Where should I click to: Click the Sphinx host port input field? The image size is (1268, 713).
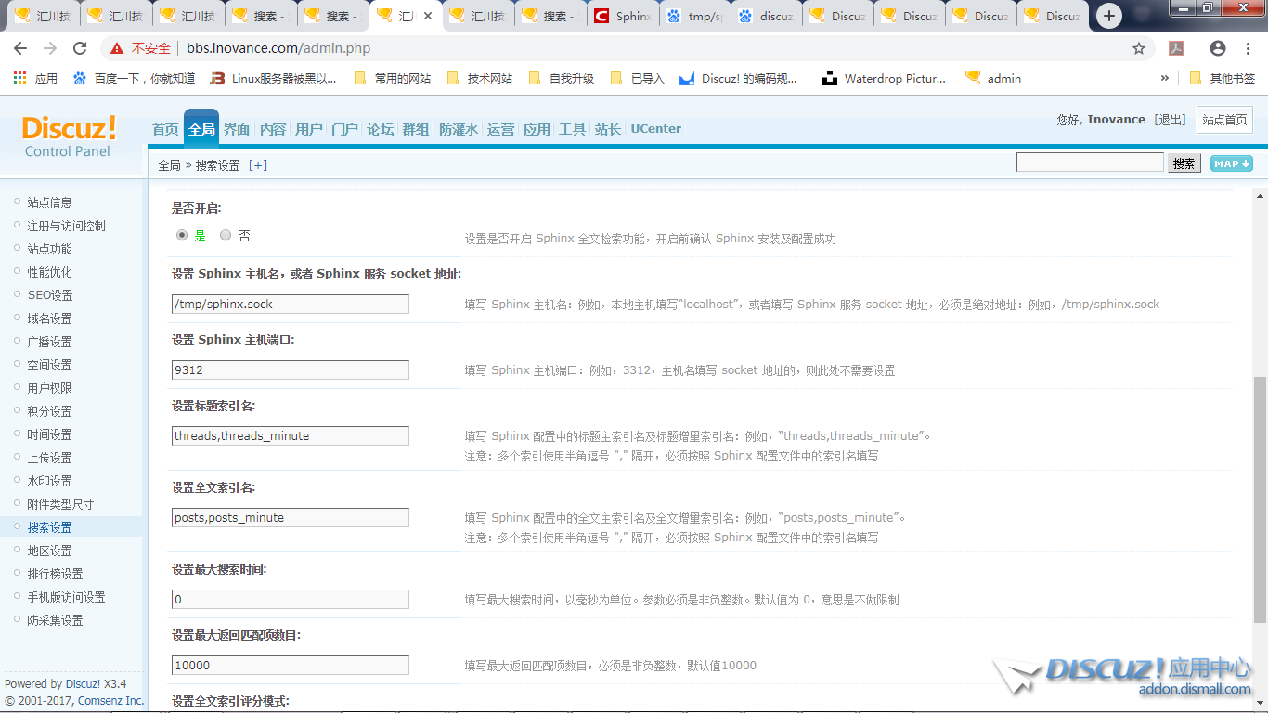(291, 370)
